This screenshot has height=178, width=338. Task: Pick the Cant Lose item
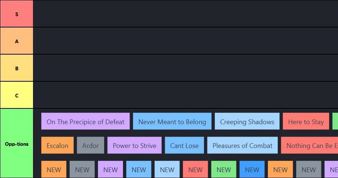click(184, 145)
